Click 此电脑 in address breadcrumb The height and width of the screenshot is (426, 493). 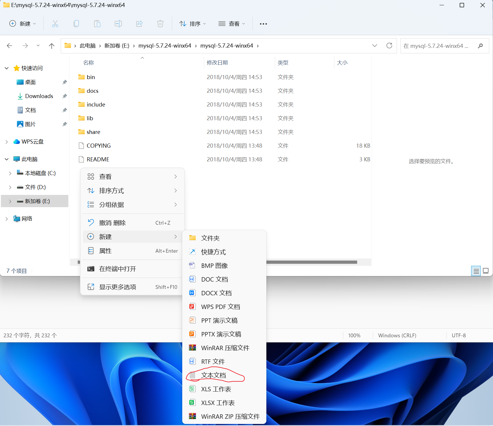click(x=88, y=46)
